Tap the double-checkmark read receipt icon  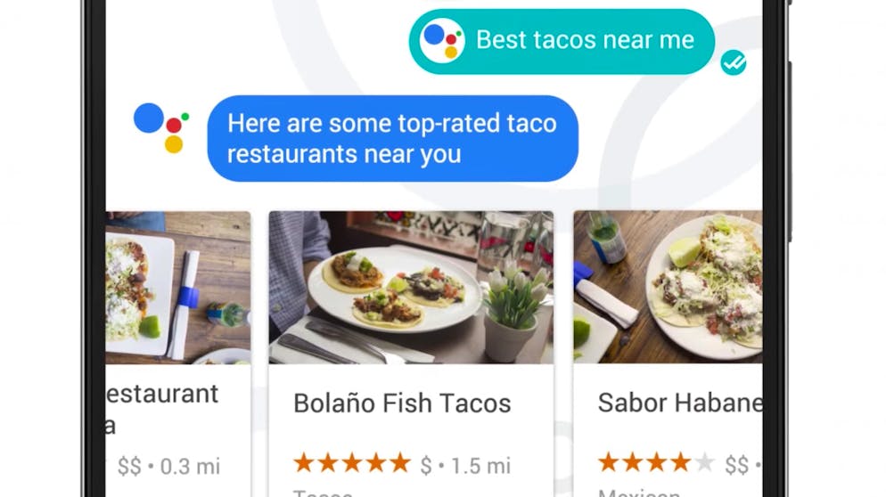click(734, 62)
